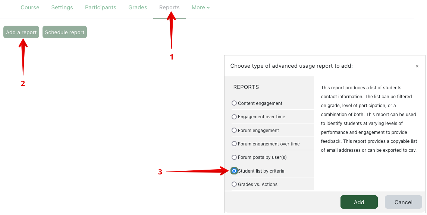Toggle Student list by criteria radio button
This screenshot has width=427, height=215.
click(x=234, y=171)
